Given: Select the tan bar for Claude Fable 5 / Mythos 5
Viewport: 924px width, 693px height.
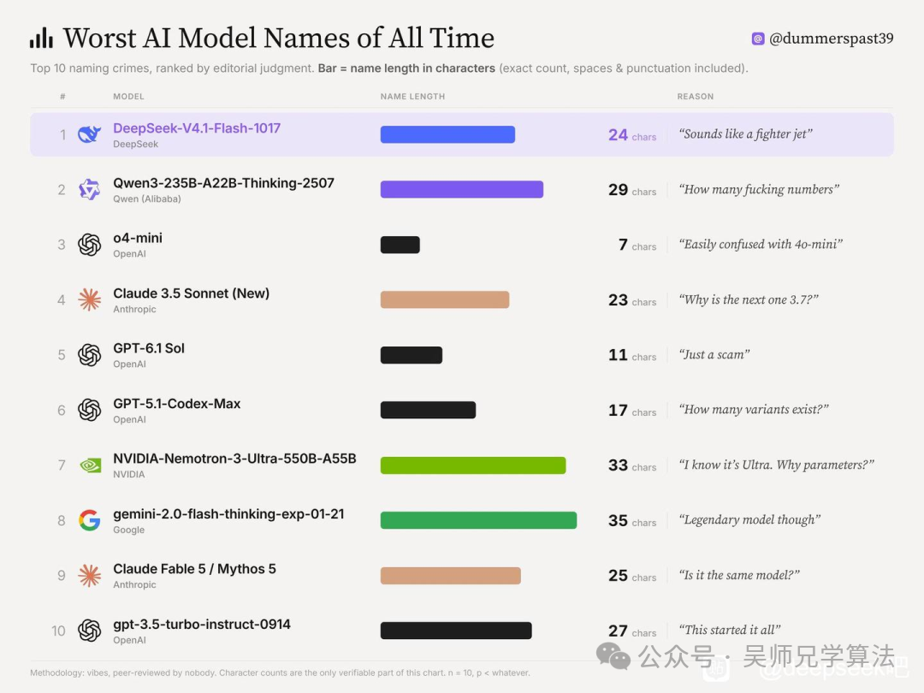Looking at the screenshot, I should point(451,576).
